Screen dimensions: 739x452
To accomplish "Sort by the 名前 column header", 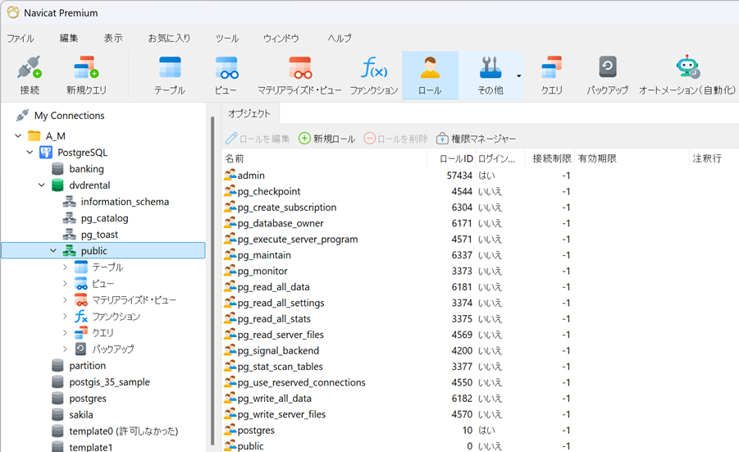I will pyautogui.click(x=324, y=158).
